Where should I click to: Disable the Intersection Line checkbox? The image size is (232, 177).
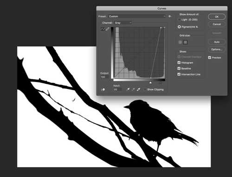[x=179, y=74]
